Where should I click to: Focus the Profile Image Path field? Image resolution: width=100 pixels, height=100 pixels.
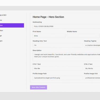58,78
